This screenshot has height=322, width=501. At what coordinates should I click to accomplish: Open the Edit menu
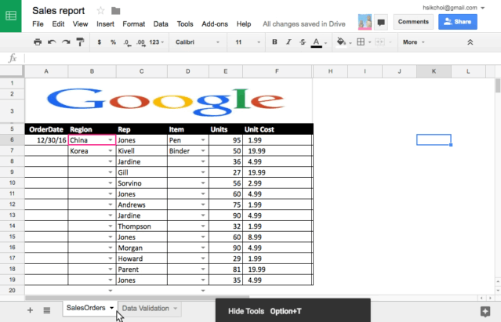pyautogui.click(x=58, y=24)
